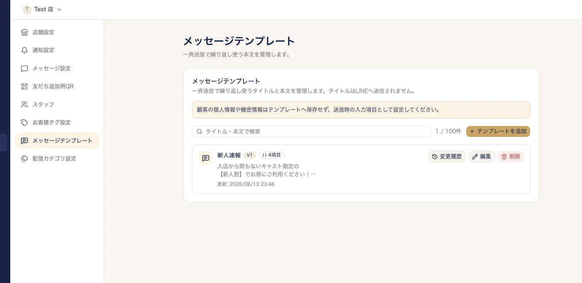Click the tag icon for お客様タグ設定
Screen dimensions: 582x283
(x=24, y=122)
